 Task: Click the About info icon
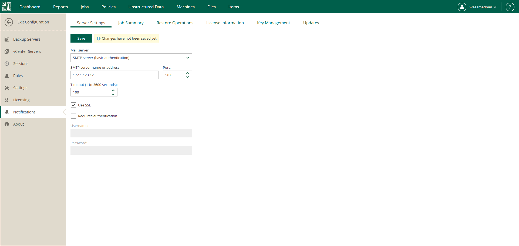[x=7, y=124]
